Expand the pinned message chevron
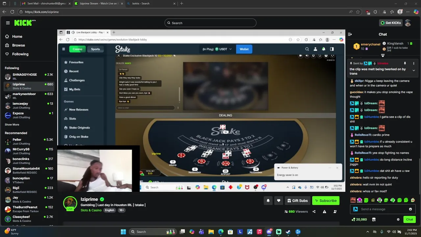This screenshot has height=237, width=421. (x=414, y=70)
